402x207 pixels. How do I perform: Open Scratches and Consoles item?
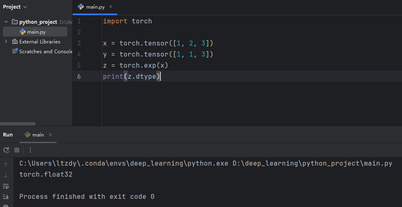(x=46, y=52)
